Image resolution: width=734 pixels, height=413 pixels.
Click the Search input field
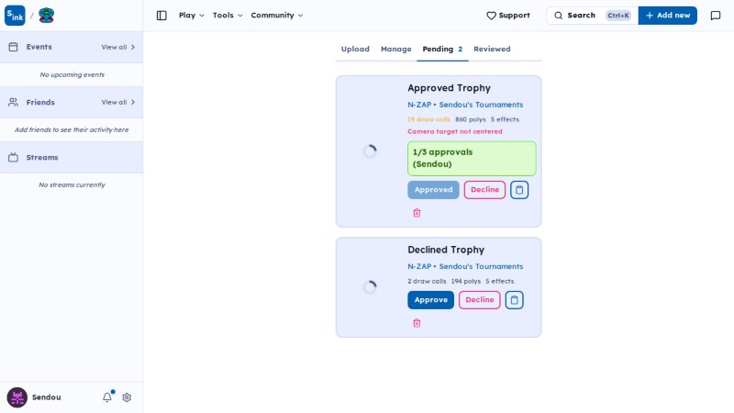point(592,16)
